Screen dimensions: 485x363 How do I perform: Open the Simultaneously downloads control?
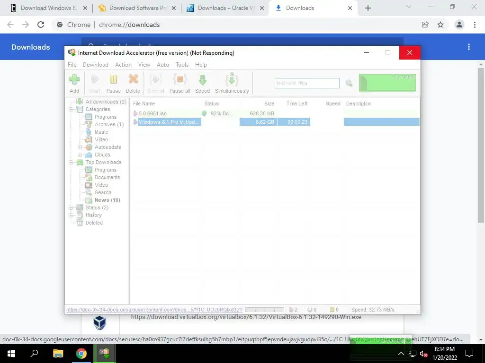pos(232,83)
